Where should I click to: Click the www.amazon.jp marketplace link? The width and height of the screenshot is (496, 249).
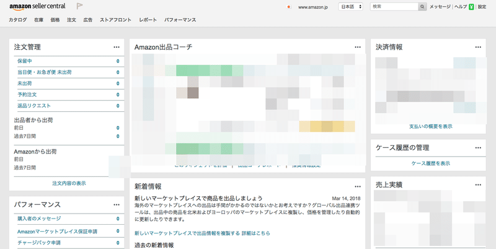click(x=313, y=7)
